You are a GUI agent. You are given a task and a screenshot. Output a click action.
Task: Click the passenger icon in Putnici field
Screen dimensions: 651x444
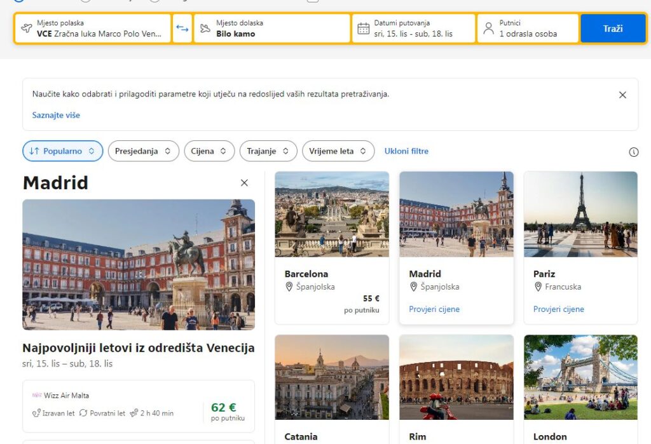click(x=488, y=29)
